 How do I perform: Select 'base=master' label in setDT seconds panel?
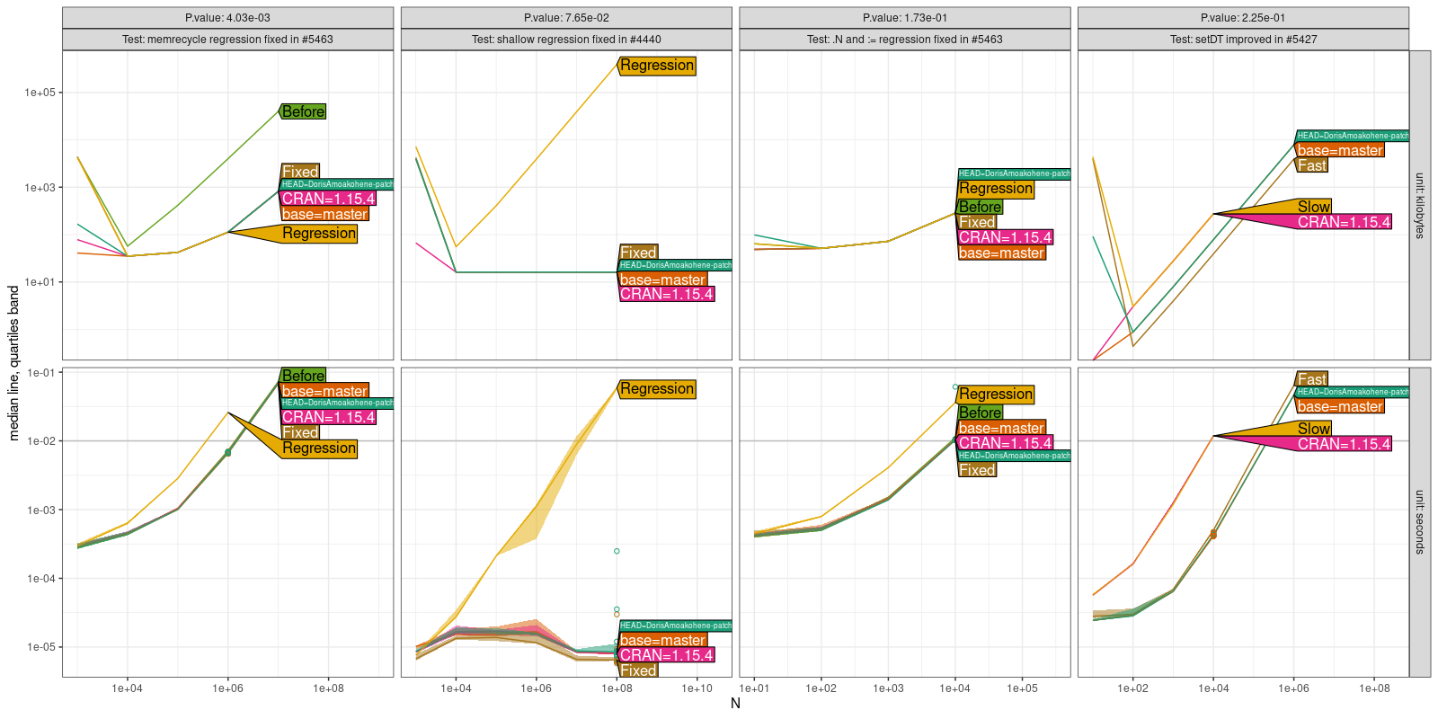1340,407
